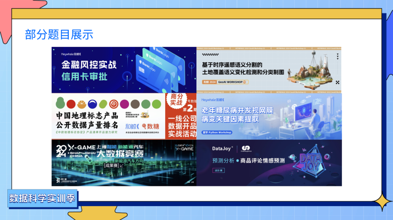Click the DATA JOY pyramid logo
This screenshot has height=220, width=393.
[311, 162]
